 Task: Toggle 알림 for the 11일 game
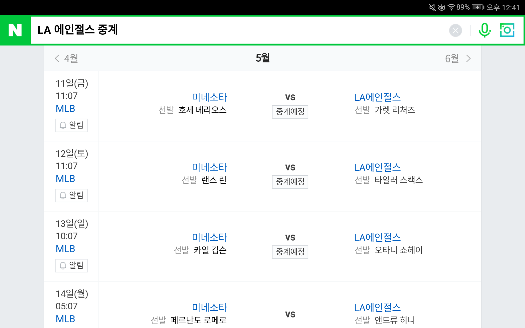[x=72, y=125]
